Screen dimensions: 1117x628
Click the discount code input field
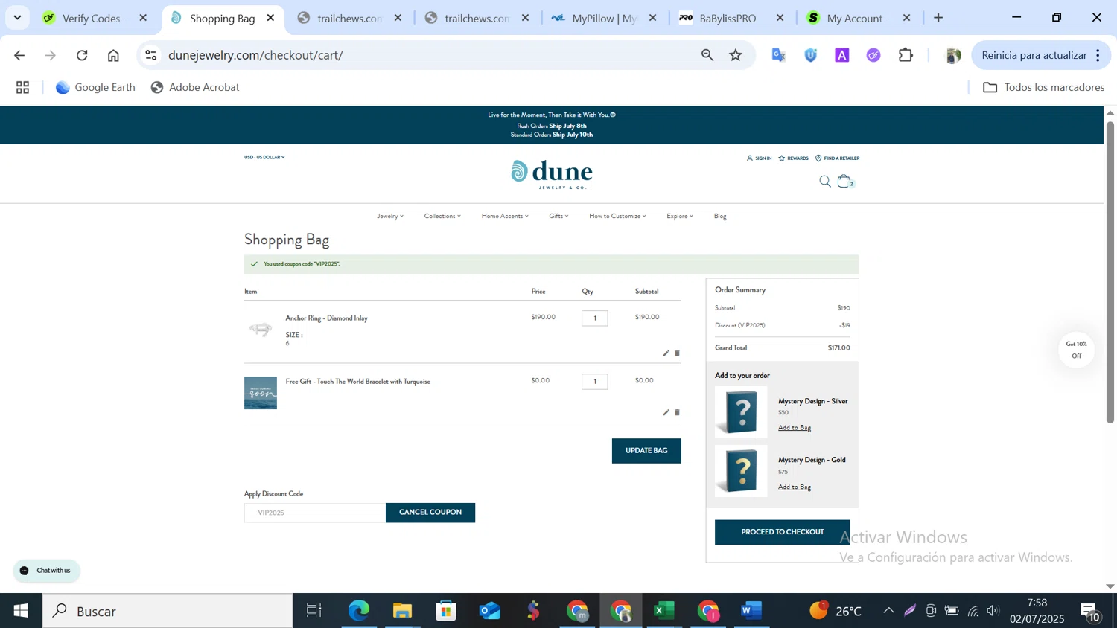tap(315, 513)
